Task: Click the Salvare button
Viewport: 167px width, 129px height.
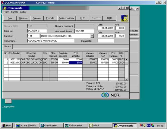Action: [x=37, y=18]
